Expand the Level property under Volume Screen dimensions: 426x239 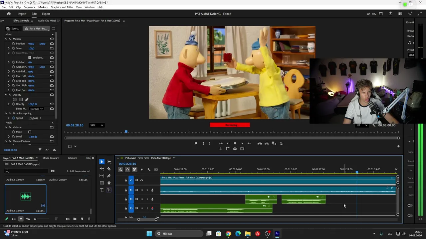(9, 136)
